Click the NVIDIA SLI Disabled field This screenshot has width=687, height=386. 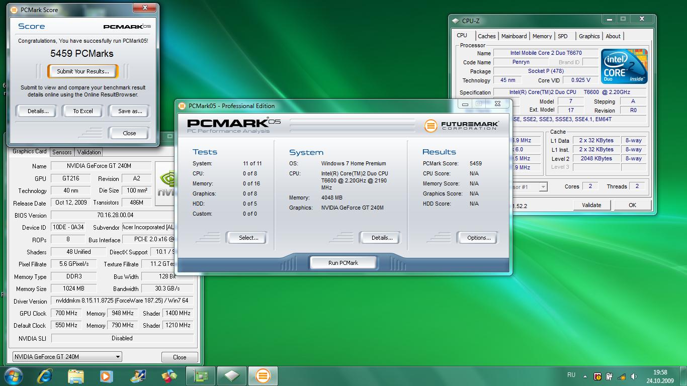tap(122, 338)
